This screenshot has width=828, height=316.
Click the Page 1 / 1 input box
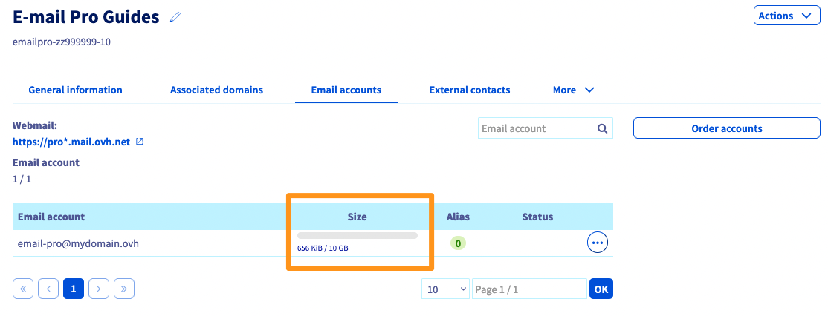[528, 289]
